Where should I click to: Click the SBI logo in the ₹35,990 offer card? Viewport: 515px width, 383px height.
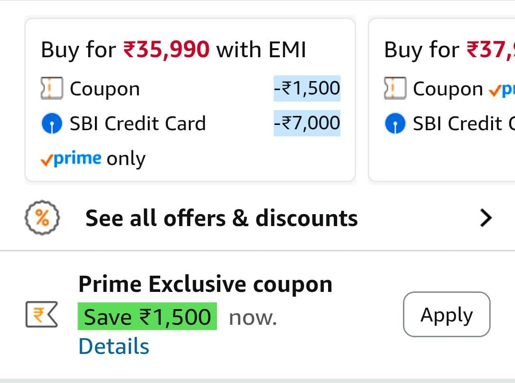(52, 124)
